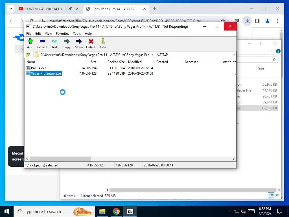Click the Extract toolbar icon

[x=42, y=44]
